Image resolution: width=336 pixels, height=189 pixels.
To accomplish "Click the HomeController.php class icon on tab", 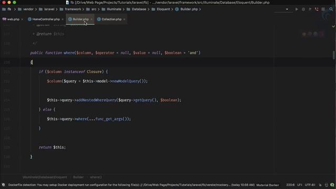I will click(x=29, y=19).
